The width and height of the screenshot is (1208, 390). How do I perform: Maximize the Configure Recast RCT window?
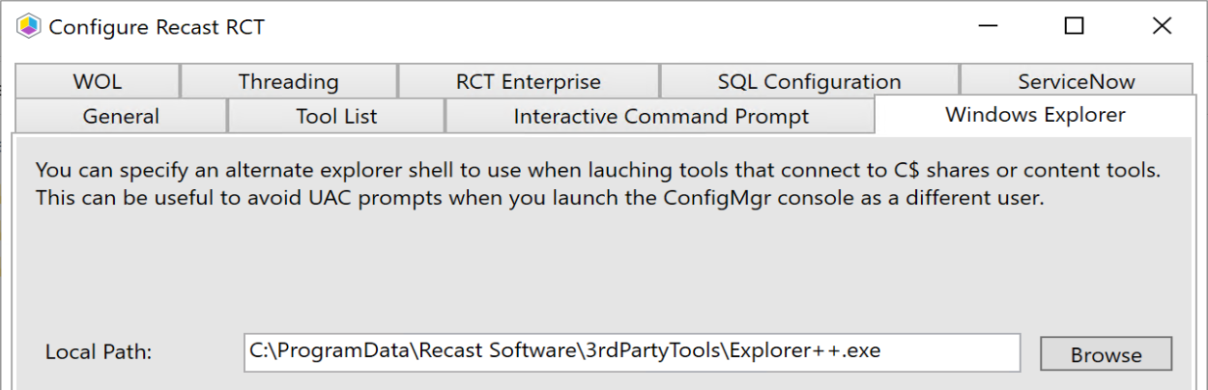pos(1074,26)
